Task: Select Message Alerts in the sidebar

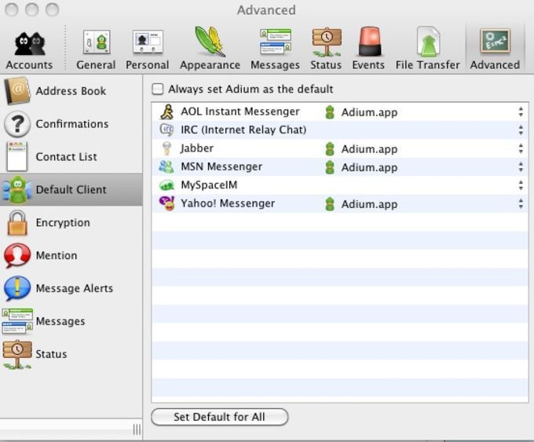Action: coord(74,289)
